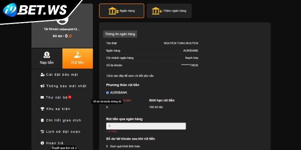Click the red unread badge on Thư nội bộ
Screen dimensions: 301x150
[x=70, y=97]
